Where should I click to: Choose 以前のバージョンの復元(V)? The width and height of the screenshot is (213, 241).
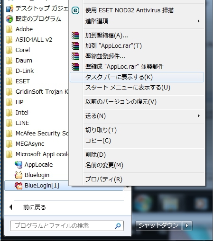click(137, 102)
